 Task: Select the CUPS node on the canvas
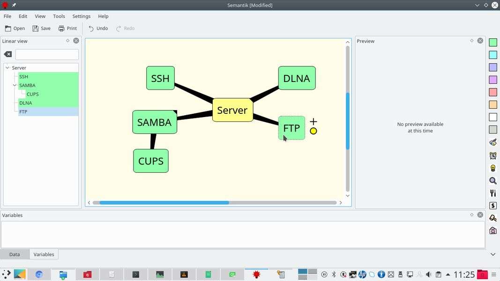[151, 161]
